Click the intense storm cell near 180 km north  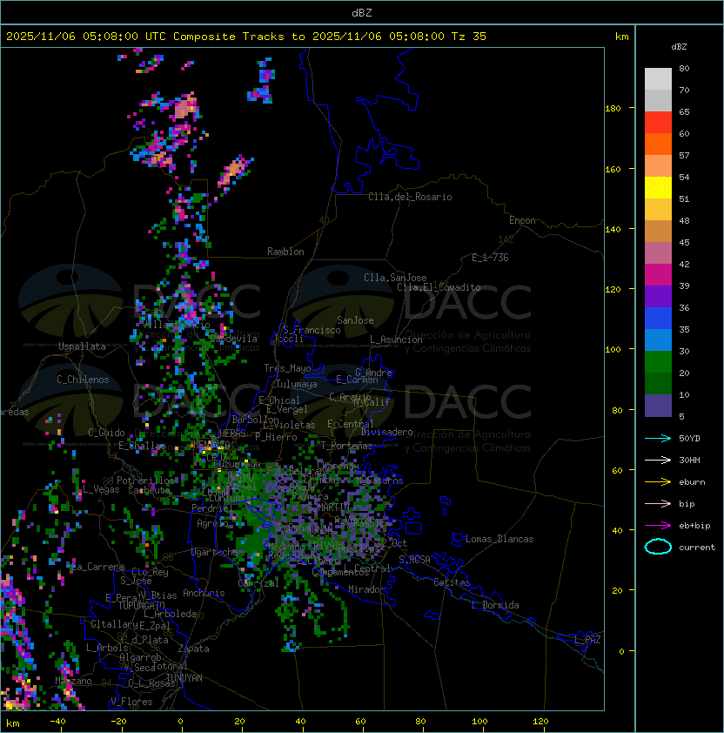(185, 106)
